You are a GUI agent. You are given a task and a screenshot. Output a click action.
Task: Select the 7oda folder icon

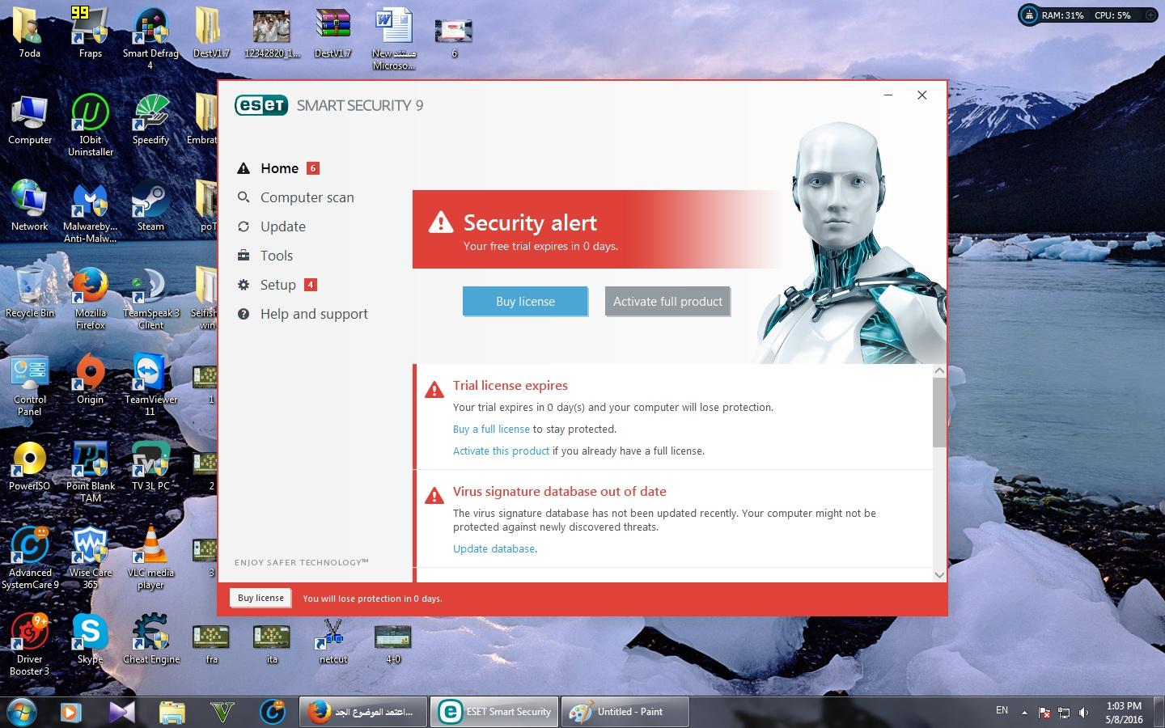coord(29,32)
